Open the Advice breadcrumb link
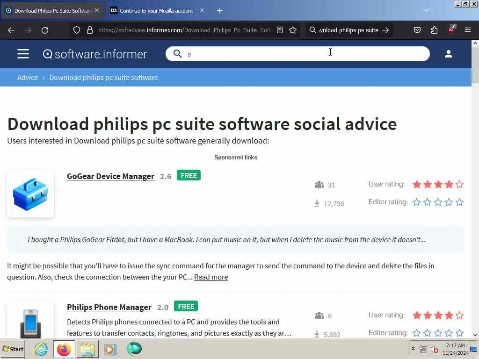The height and width of the screenshot is (359, 479). (x=28, y=78)
